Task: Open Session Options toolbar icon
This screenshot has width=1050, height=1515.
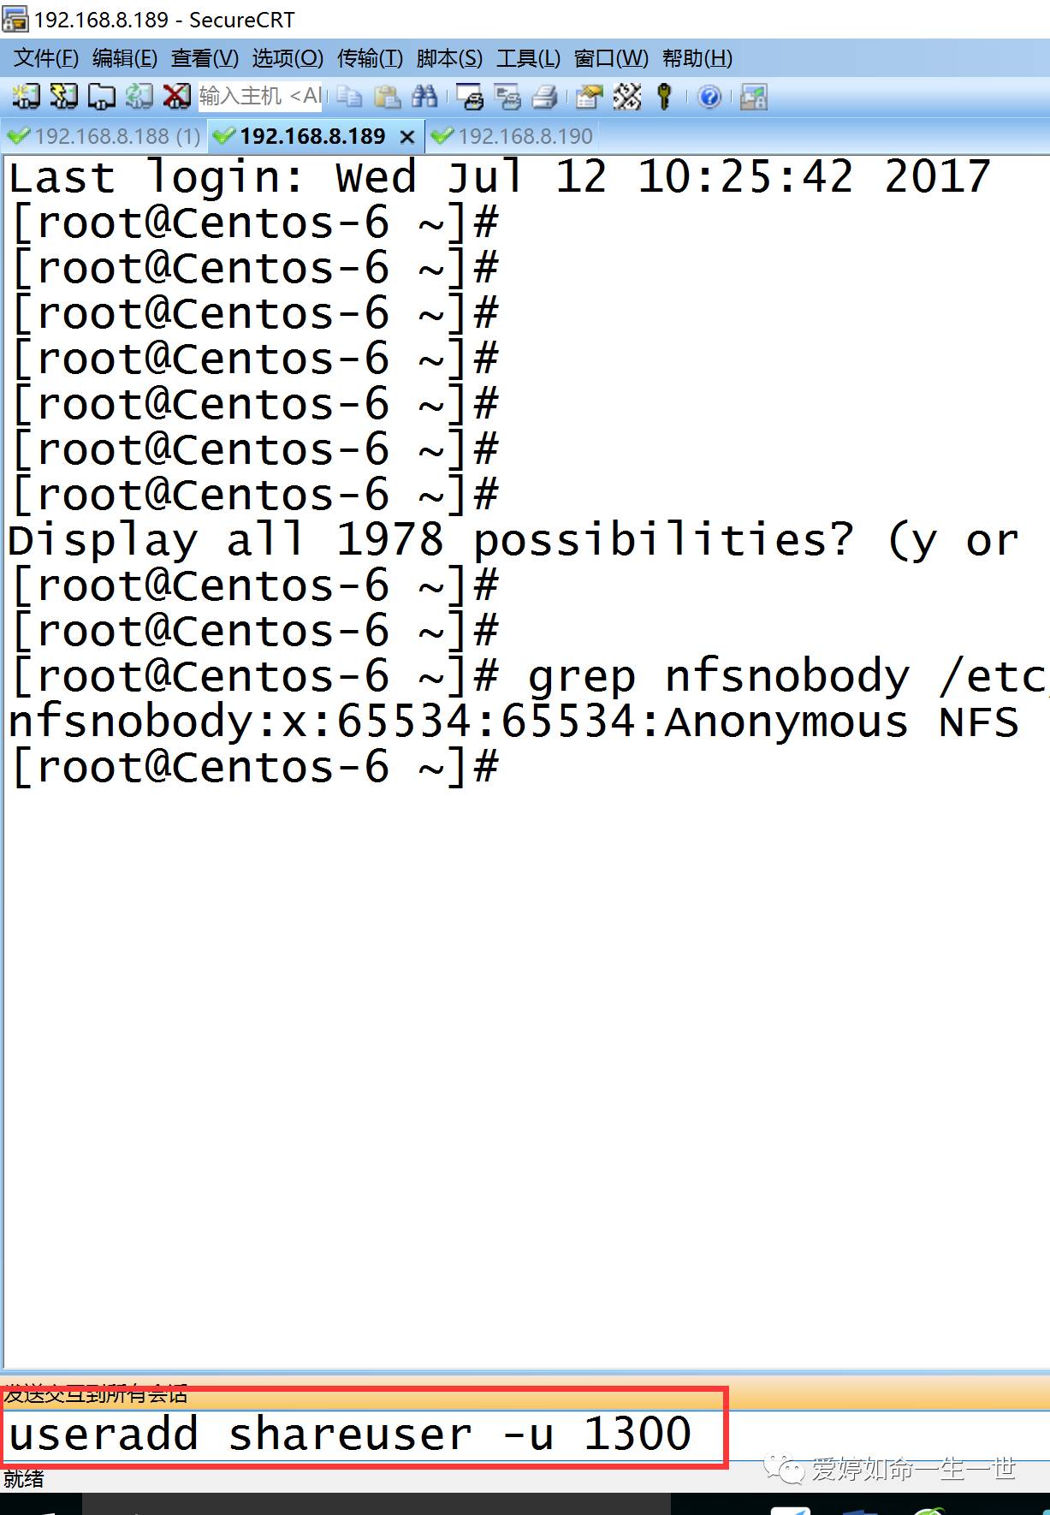Action: point(589,97)
